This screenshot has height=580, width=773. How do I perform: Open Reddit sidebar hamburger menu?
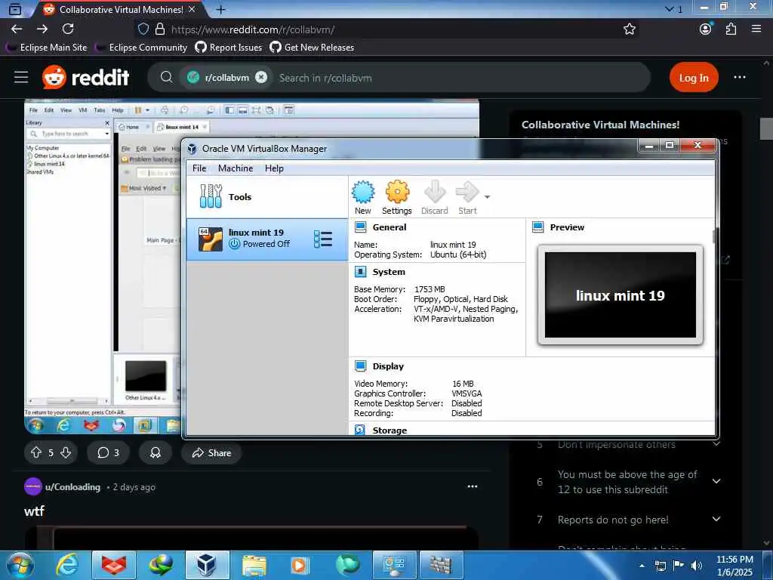pos(21,78)
